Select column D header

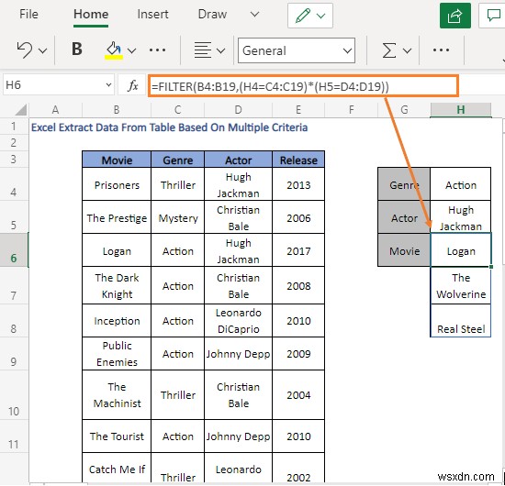coord(238,110)
